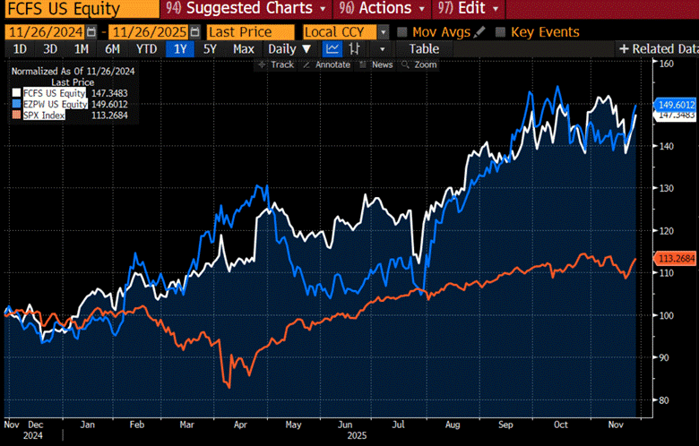Image resolution: width=699 pixels, height=446 pixels.
Task: Click the 80 y-axis label
Action: coord(664,400)
